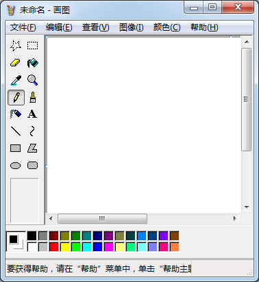Image resolution: width=259 pixels, height=282 pixels.
Task: Choose the Airbrush spray tool
Action: [16, 114]
